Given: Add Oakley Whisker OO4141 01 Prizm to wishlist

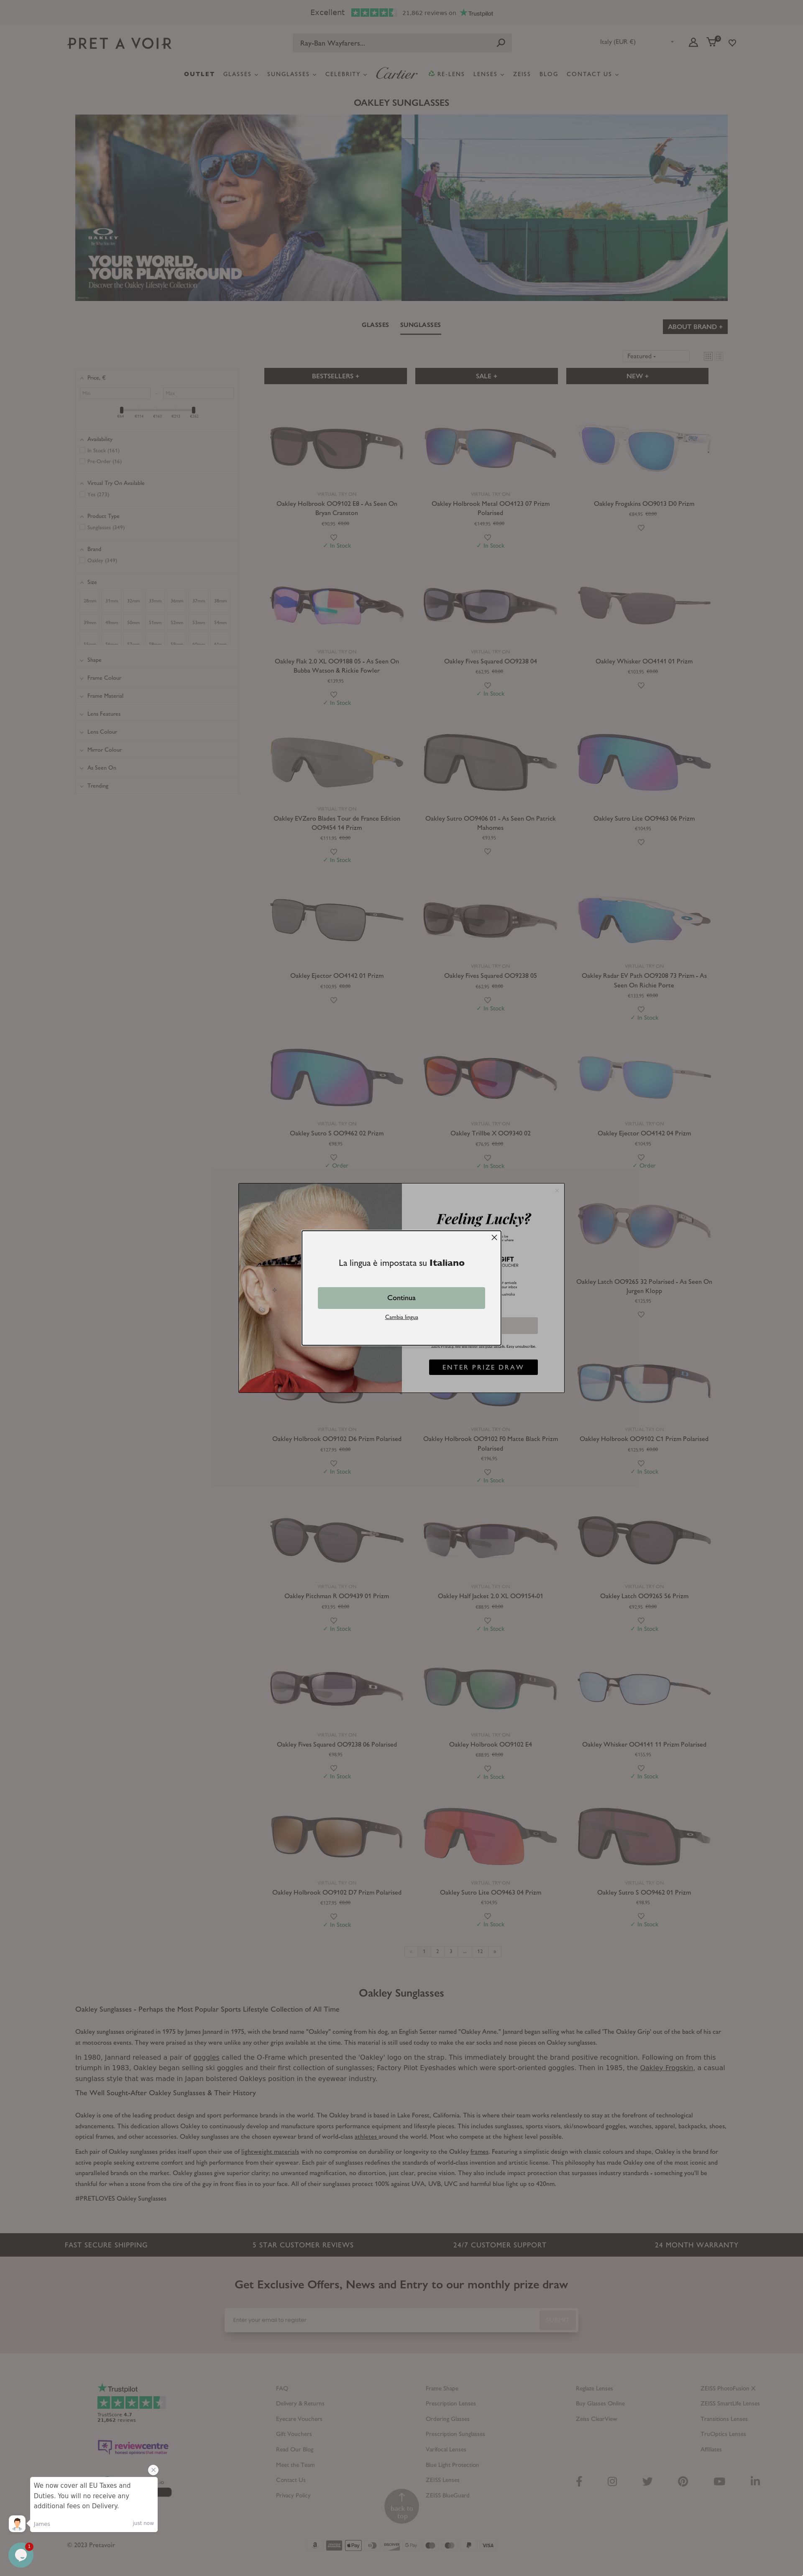Looking at the screenshot, I should point(641,685).
